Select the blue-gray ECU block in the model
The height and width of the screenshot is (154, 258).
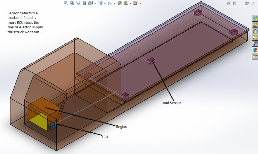pyautogui.click(x=53, y=125)
